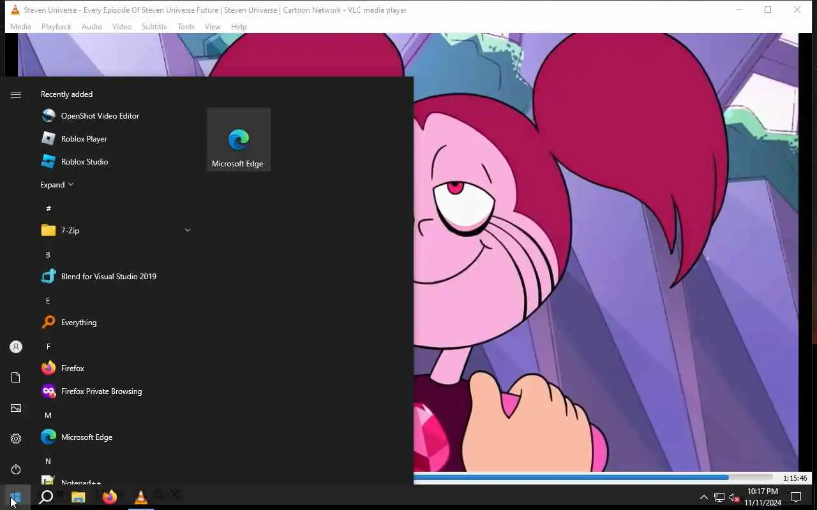Maximize the VLC media player window

pos(768,10)
